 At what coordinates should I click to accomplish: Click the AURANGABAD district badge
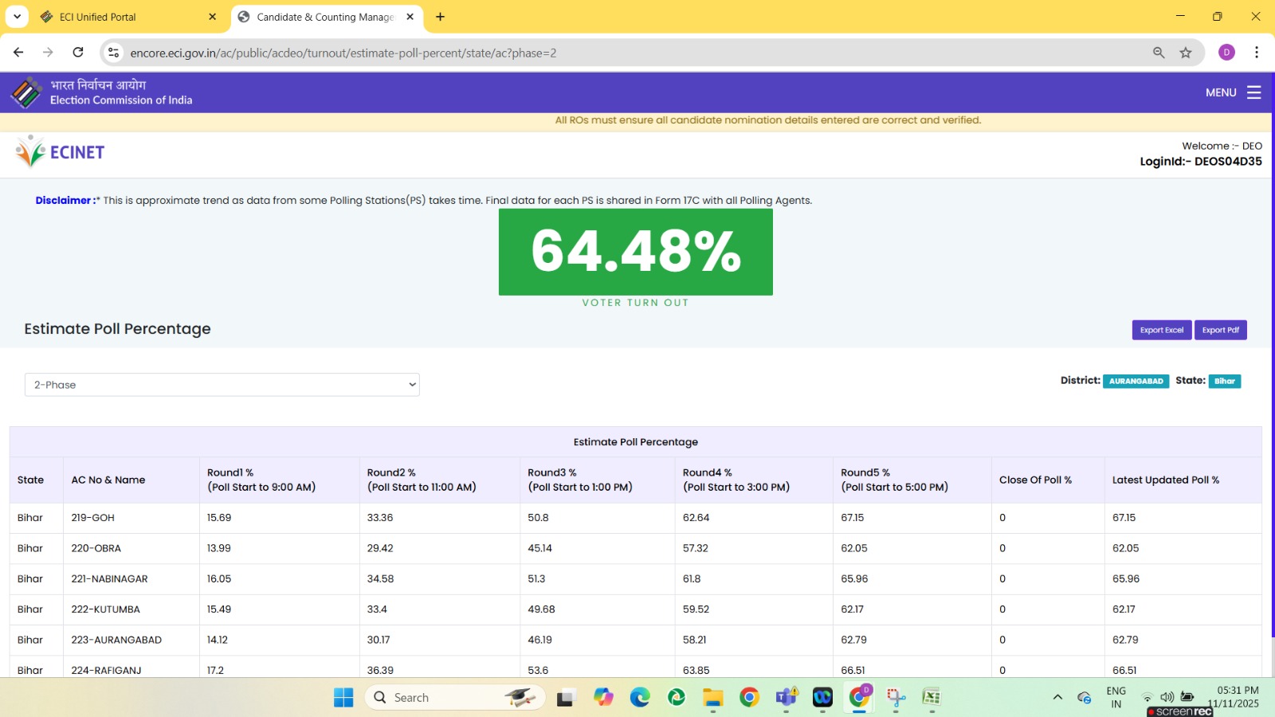(1136, 381)
